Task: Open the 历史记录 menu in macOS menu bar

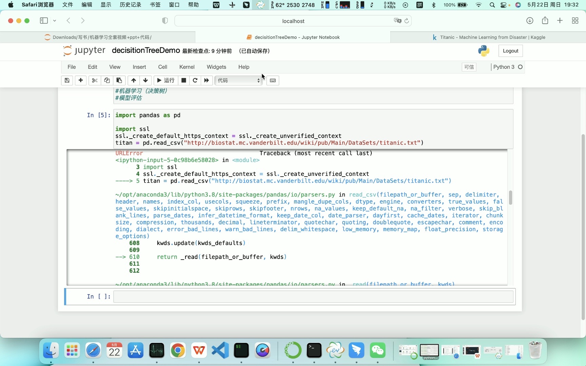Action: click(130, 5)
